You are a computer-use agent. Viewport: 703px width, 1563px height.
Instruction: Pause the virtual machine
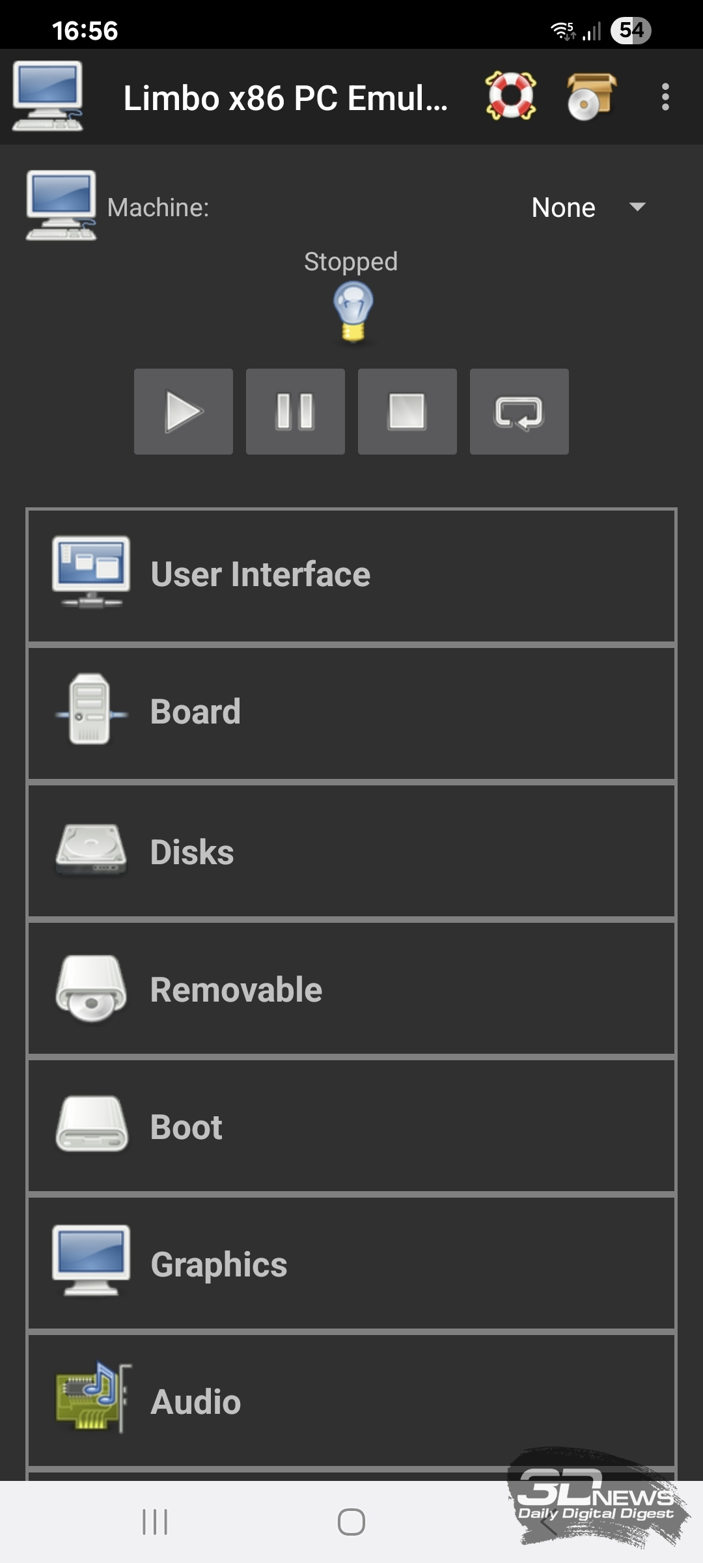click(295, 412)
